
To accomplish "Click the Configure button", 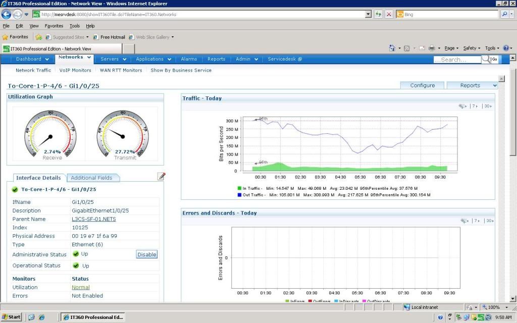I will coord(423,85).
